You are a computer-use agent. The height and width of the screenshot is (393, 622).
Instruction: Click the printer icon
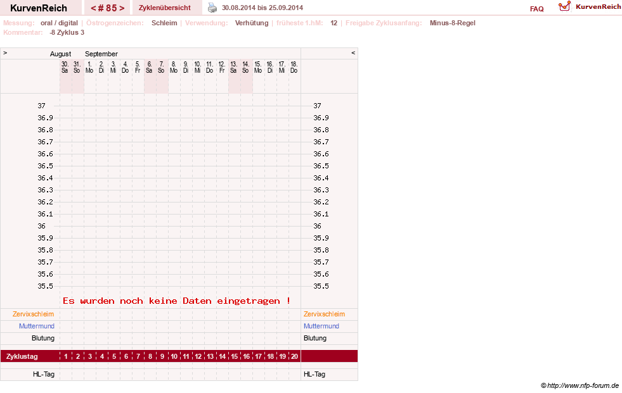(x=212, y=8)
